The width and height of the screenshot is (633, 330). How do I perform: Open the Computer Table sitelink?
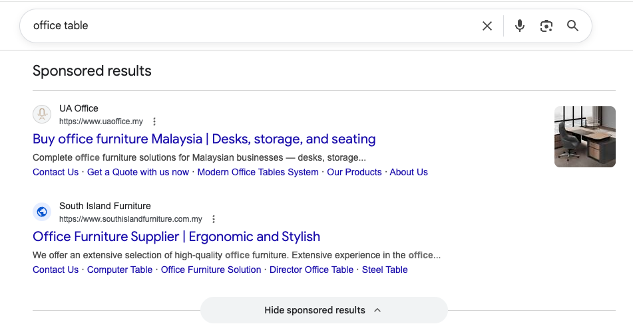pyautogui.click(x=120, y=270)
